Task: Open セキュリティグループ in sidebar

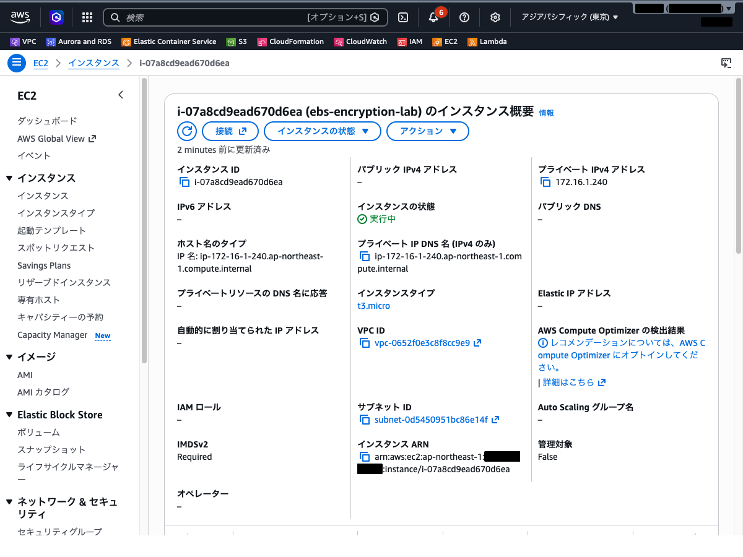Action: pyautogui.click(x=60, y=532)
